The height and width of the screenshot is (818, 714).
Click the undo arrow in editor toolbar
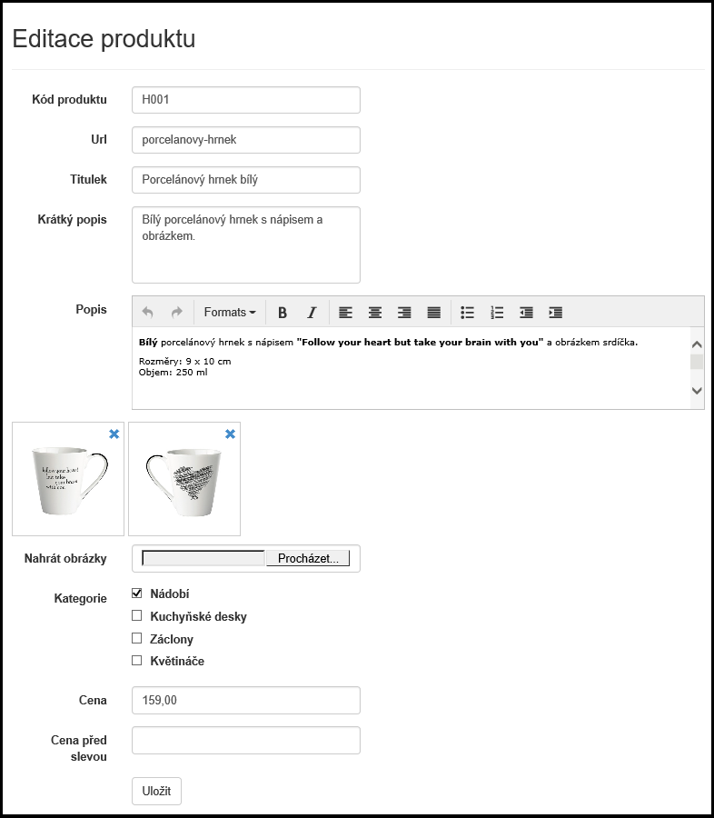[x=148, y=312]
